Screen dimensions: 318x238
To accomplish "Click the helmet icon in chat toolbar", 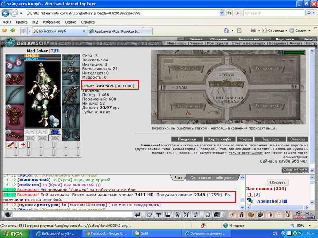I will [x=217, y=214].
